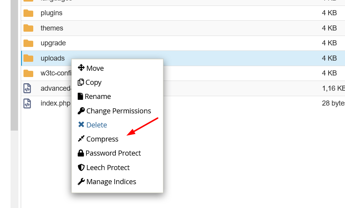Click the uploads folder icon

pyautogui.click(x=29, y=58)
